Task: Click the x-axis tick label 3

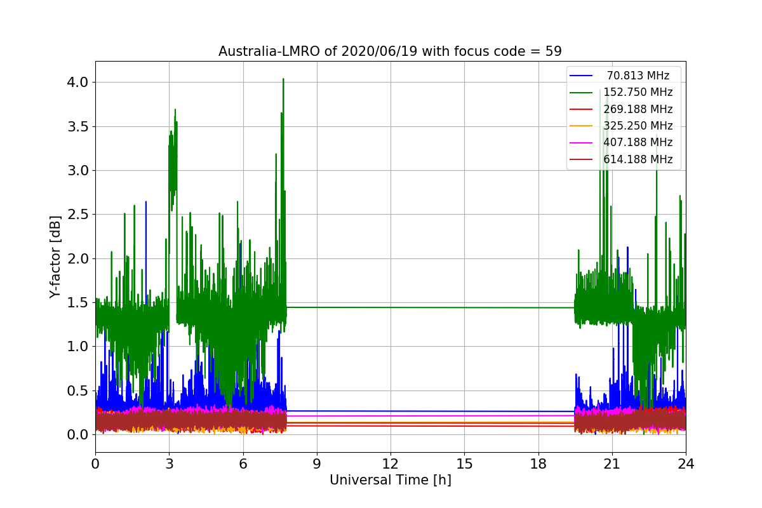Action: (169, 464)
